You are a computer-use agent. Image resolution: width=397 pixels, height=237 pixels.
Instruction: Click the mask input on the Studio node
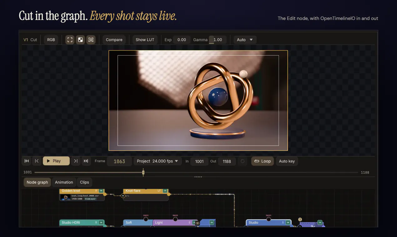269,219
